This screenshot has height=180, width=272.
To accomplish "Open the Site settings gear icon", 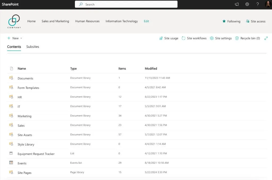I will (x=211, y=38).
